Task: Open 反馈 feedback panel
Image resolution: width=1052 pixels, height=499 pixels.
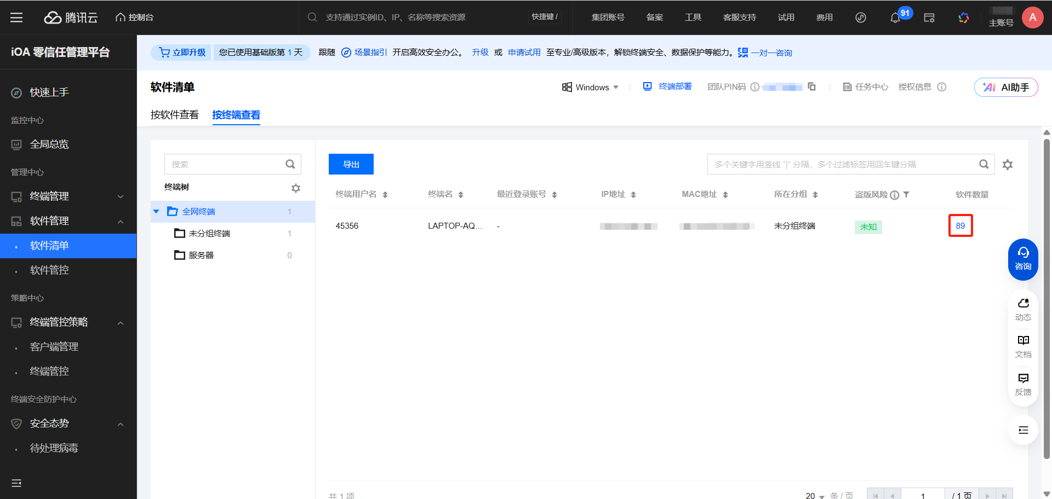Action: 1023,385
